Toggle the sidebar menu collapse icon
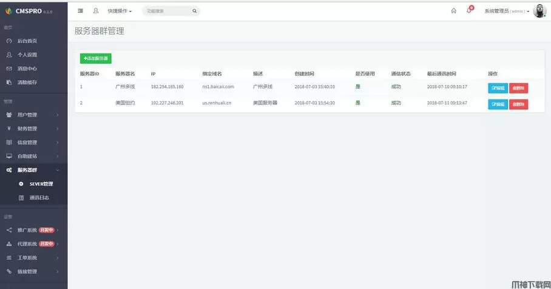Viewport: 551px width, 289px height. pos(81,11)
